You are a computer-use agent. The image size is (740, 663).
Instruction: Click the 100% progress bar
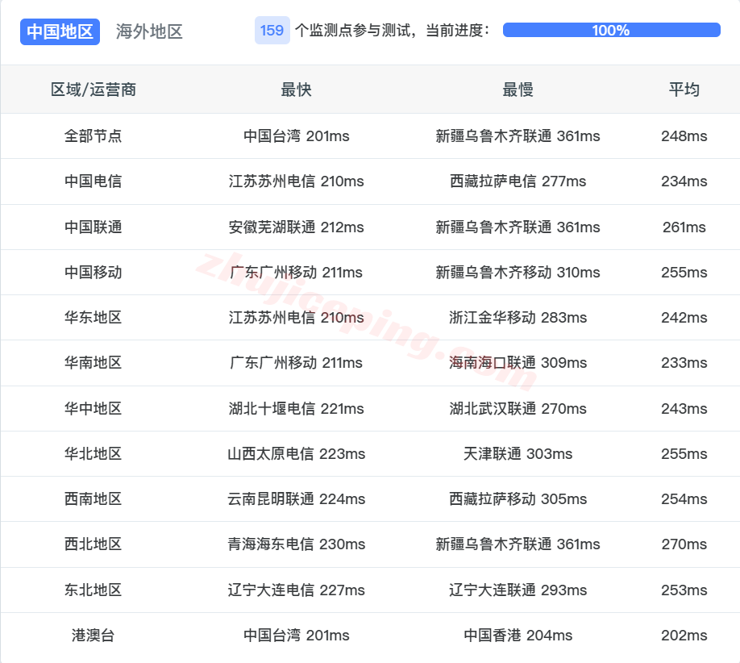coord(611,30)
